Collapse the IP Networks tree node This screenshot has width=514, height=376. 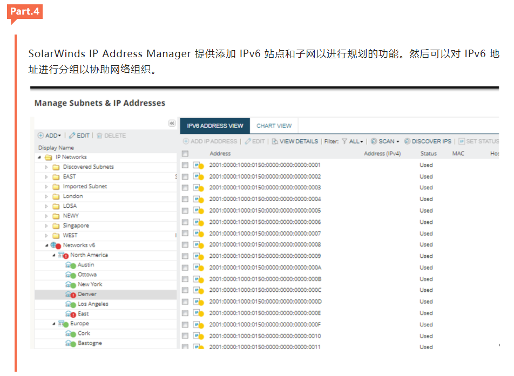click(39, 157)
